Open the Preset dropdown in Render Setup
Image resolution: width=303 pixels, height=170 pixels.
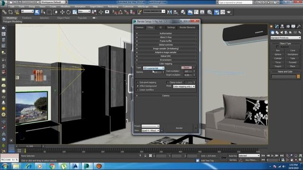tap(151, 126)
